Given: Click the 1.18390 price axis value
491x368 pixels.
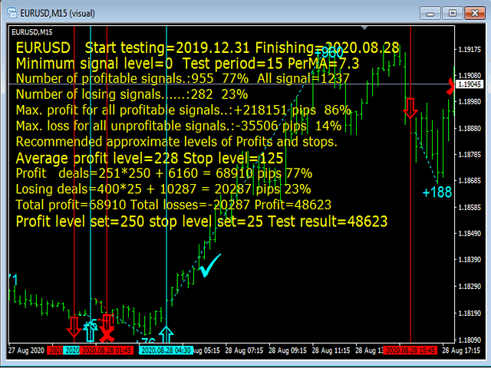Looking at the screenshot, I should (470, 259).
